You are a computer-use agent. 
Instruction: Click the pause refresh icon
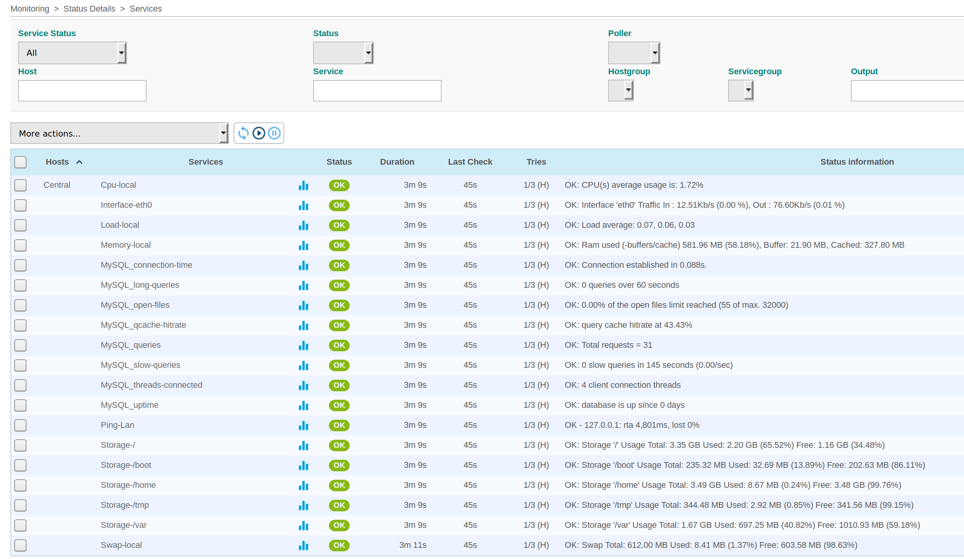274,133
